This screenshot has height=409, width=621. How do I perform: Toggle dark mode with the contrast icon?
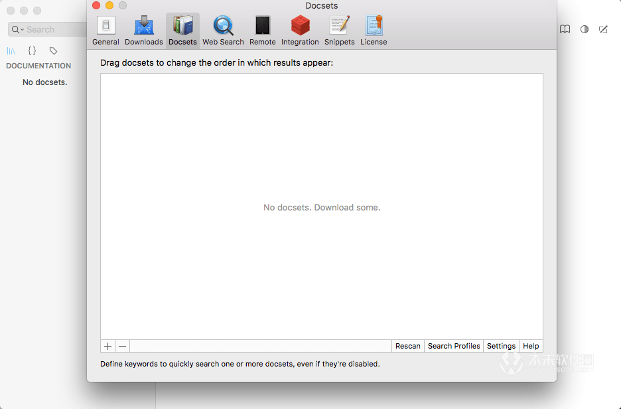584,29
